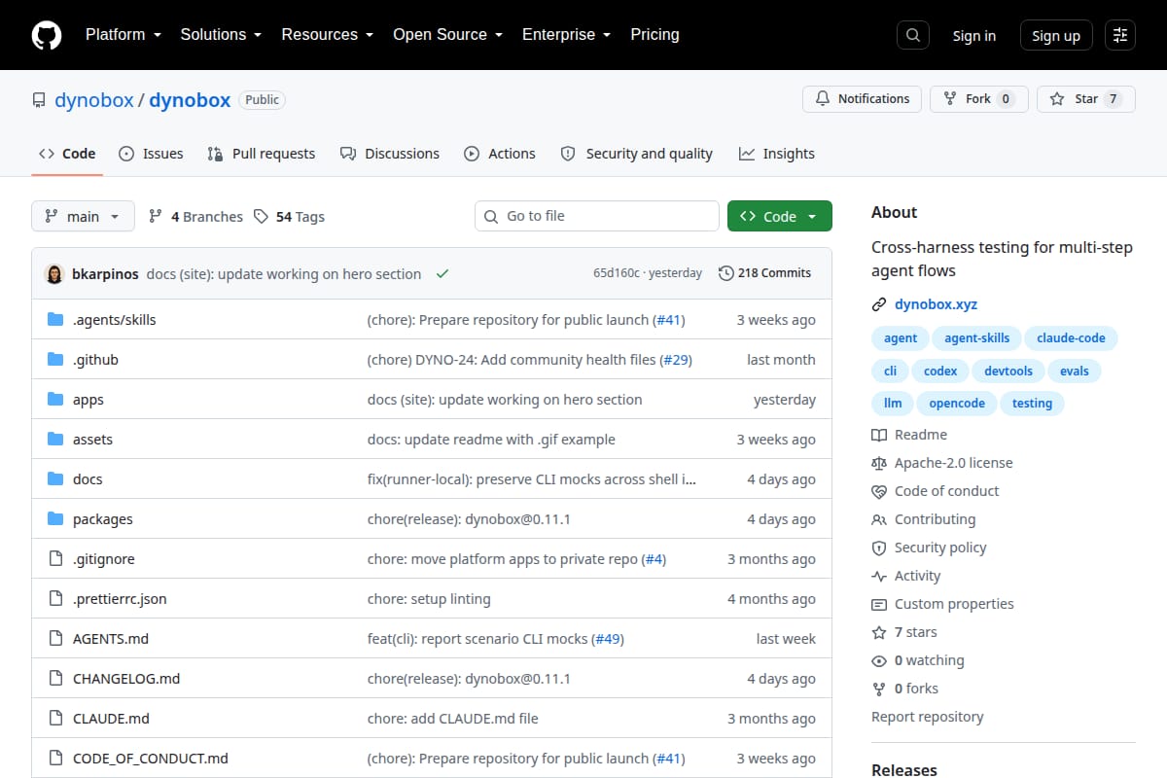Open CHANGELOG.md file
The width and height of the screenshot is (1167, 778).
coord(126,679)
